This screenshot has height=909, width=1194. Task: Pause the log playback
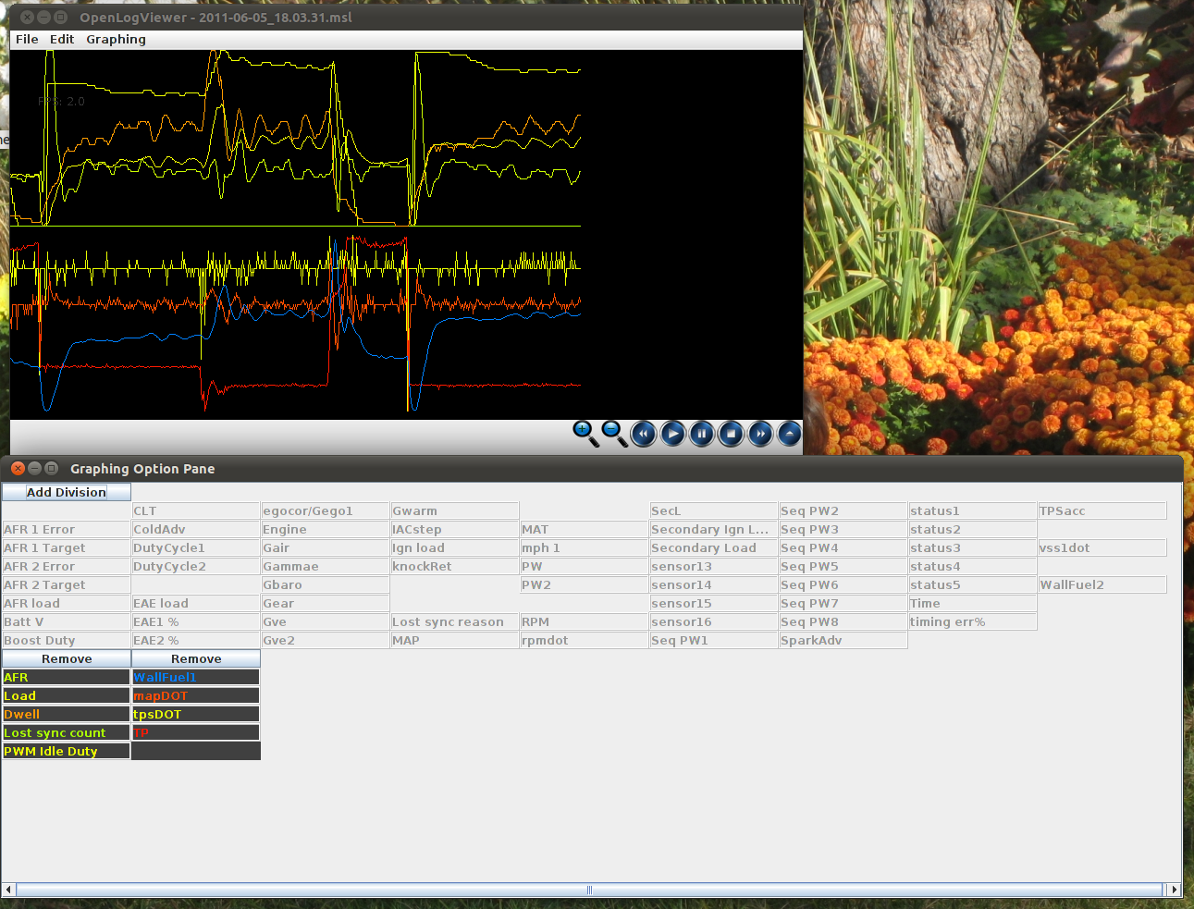702,433
